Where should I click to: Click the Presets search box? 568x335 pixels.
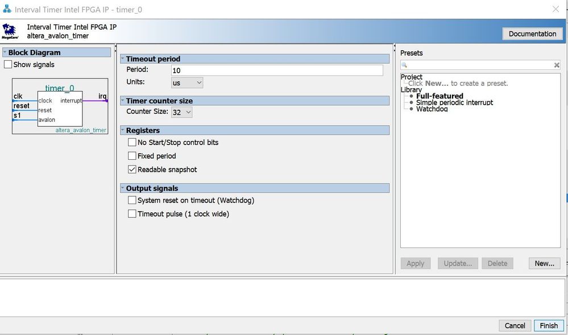point(480,65)
